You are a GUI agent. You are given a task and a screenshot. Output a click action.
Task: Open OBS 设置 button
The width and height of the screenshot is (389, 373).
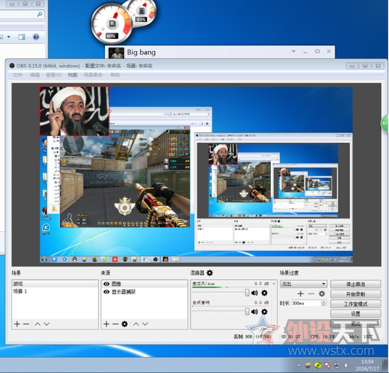[355, 314]
